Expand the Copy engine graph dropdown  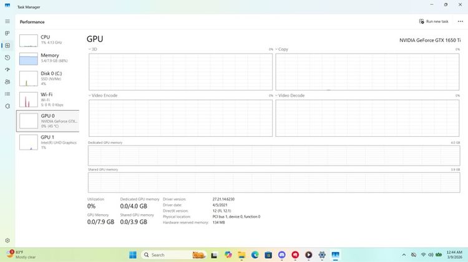click(276, 49)
